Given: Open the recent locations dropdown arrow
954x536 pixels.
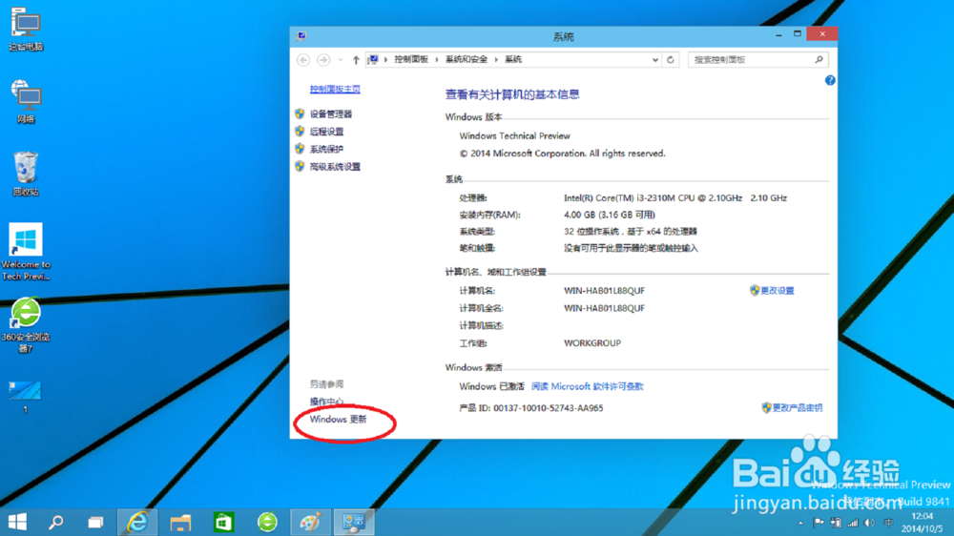Looking at the screenshot, I should [x=341, y=60].
